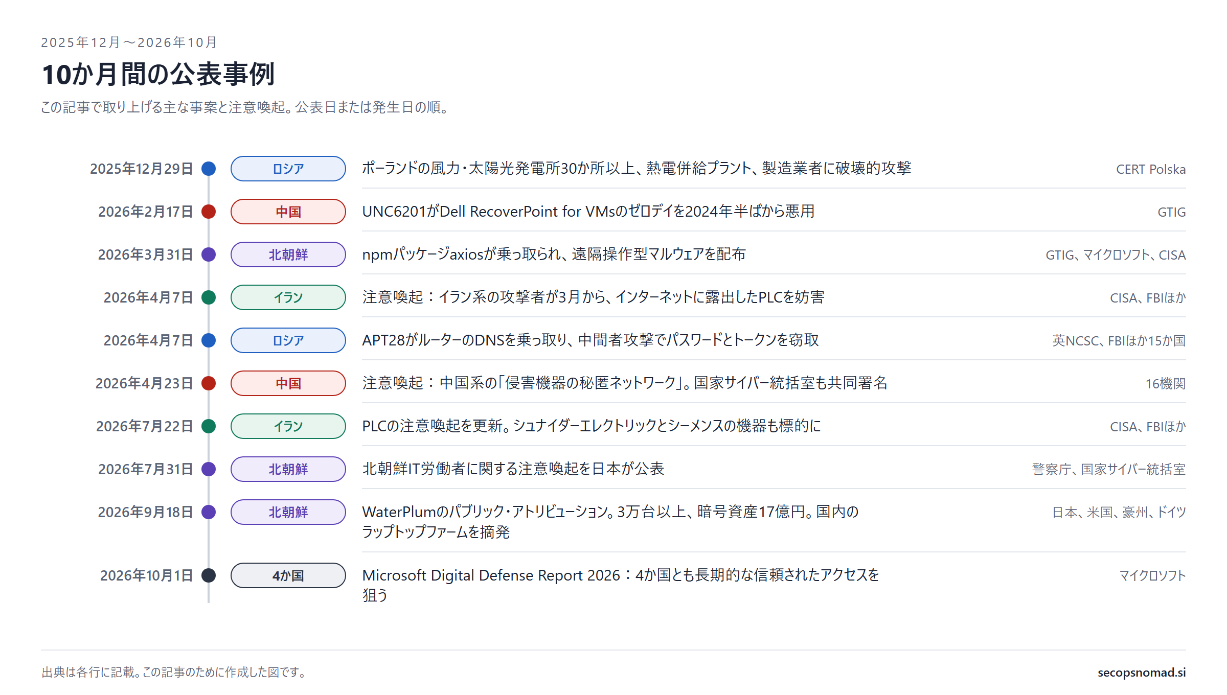
Task: Click the GTIG、マイクロソフト、CISA source label
Action: (x=1116, y=255)
